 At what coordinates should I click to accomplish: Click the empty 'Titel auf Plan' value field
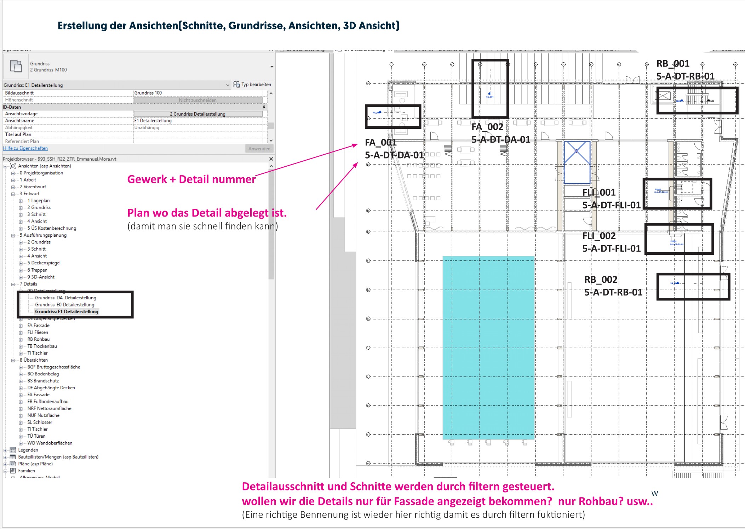(198, 134)
